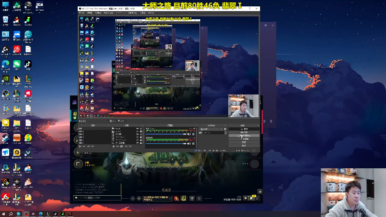Move scene down in OBS Scenes list

point(93,147)
